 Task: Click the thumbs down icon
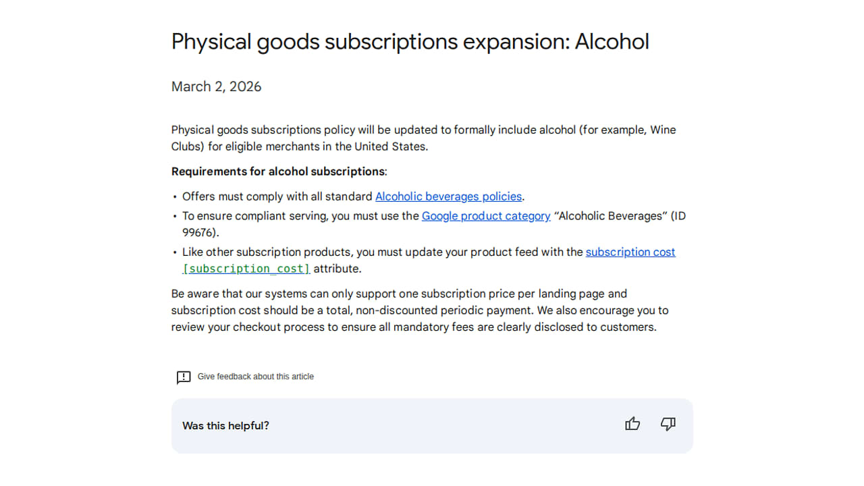pyautogui.click(x=668, y=424)
